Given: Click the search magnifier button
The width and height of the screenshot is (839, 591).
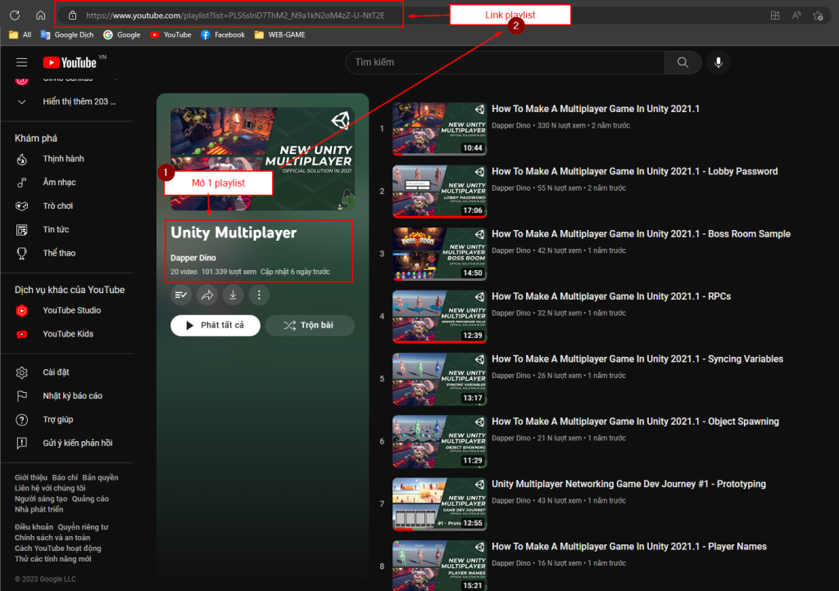Looking at the screenshot, I should 683,63.
